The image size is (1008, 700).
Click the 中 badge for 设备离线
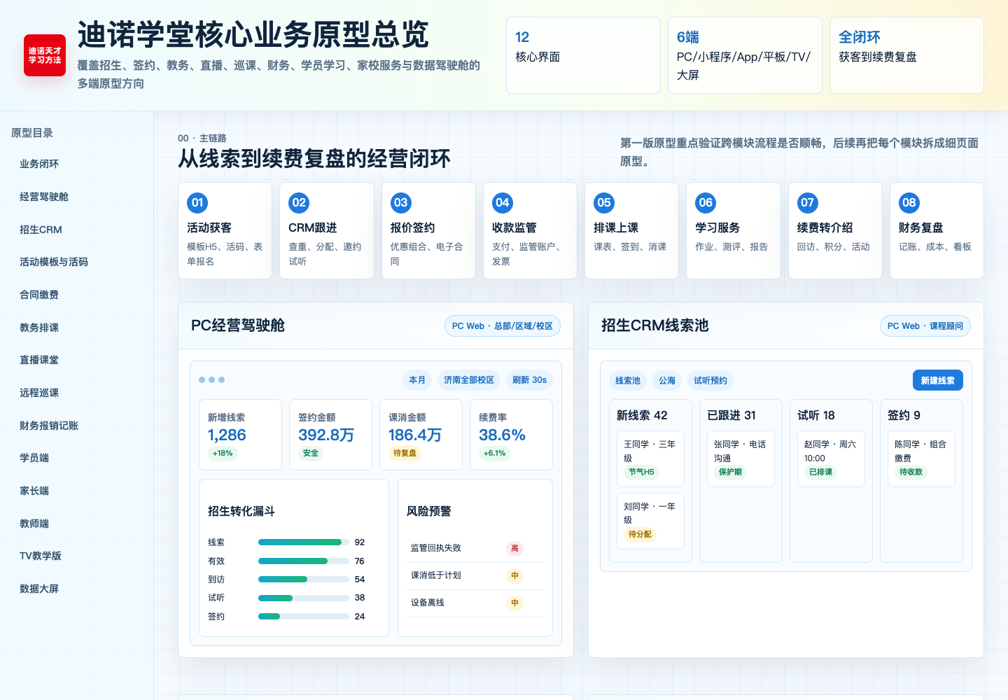click(514, 603)
